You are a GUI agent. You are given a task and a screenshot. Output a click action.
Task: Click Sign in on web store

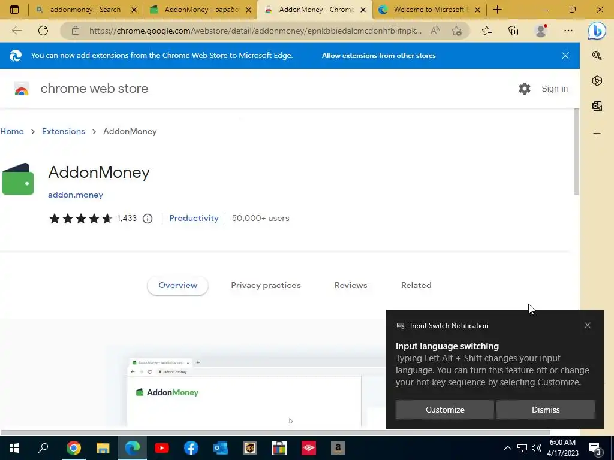pyautogui.click(x=555, y=89)
